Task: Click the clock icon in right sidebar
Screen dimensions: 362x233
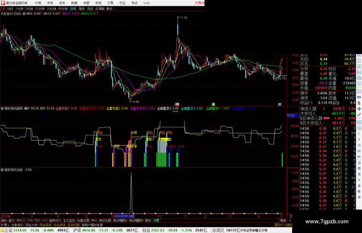Action: click(359, 78)
